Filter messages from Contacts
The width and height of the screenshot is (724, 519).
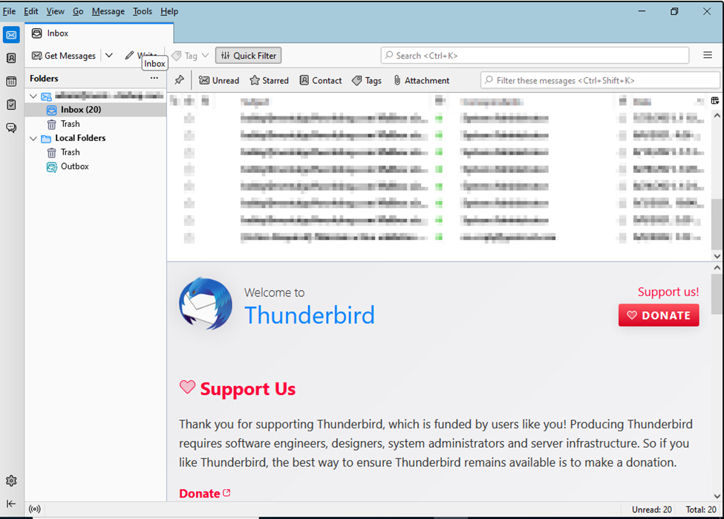coord(321,80)
